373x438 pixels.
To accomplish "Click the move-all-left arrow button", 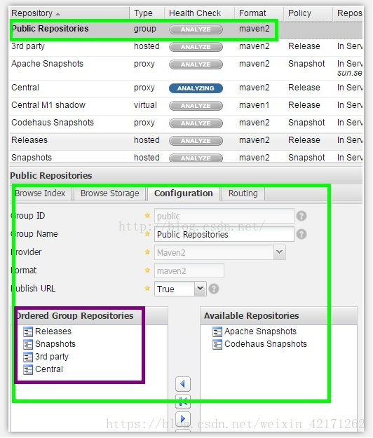I will 183,402.
